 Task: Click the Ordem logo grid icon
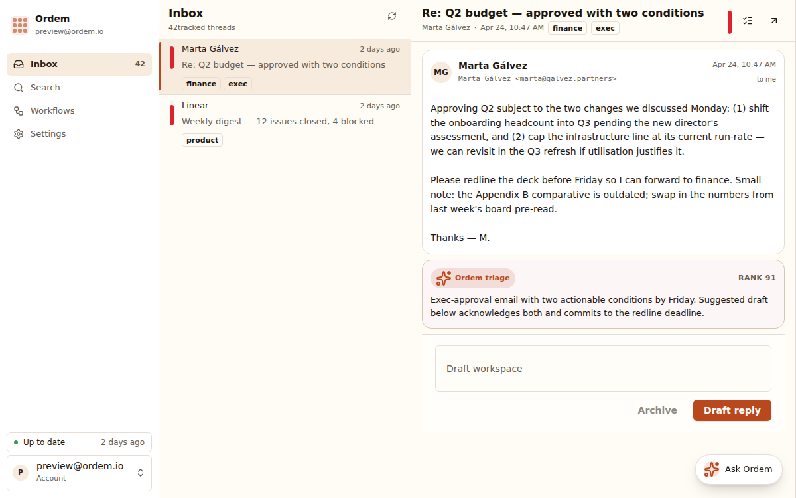pos(20,25)
